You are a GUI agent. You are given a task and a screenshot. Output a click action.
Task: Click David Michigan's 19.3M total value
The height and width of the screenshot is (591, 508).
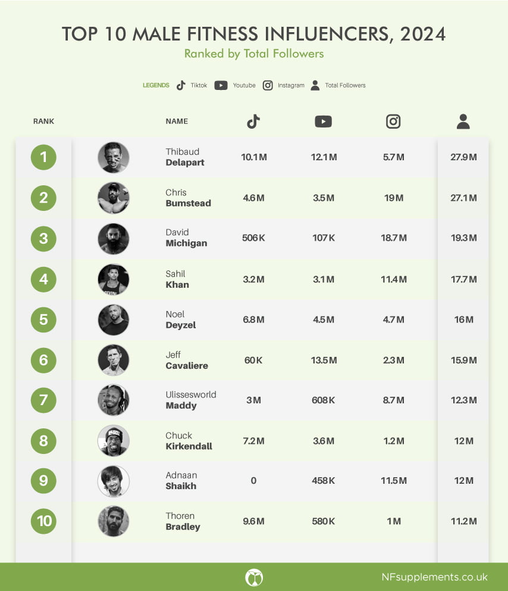coord(463,238)
